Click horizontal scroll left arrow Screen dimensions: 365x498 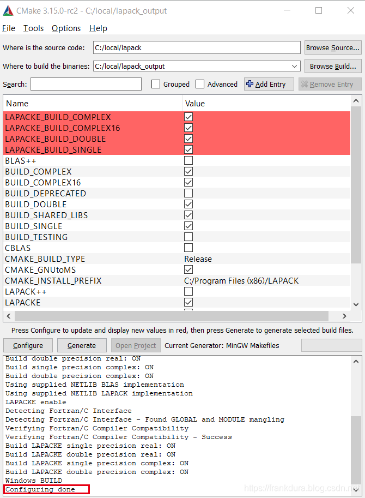click(9, 316)
